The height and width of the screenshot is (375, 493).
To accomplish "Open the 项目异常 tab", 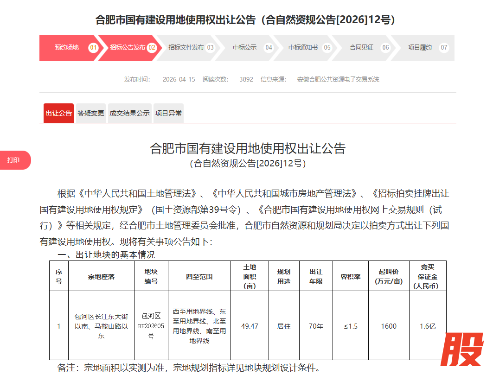I will pyautogui.click(x=168, y=113).
